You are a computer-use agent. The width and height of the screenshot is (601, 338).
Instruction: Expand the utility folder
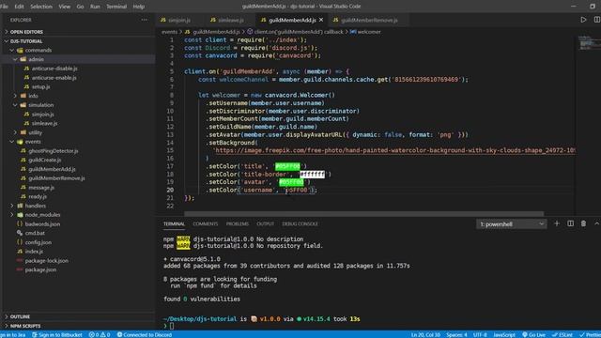pyautogui.click(x=35, y=132)
